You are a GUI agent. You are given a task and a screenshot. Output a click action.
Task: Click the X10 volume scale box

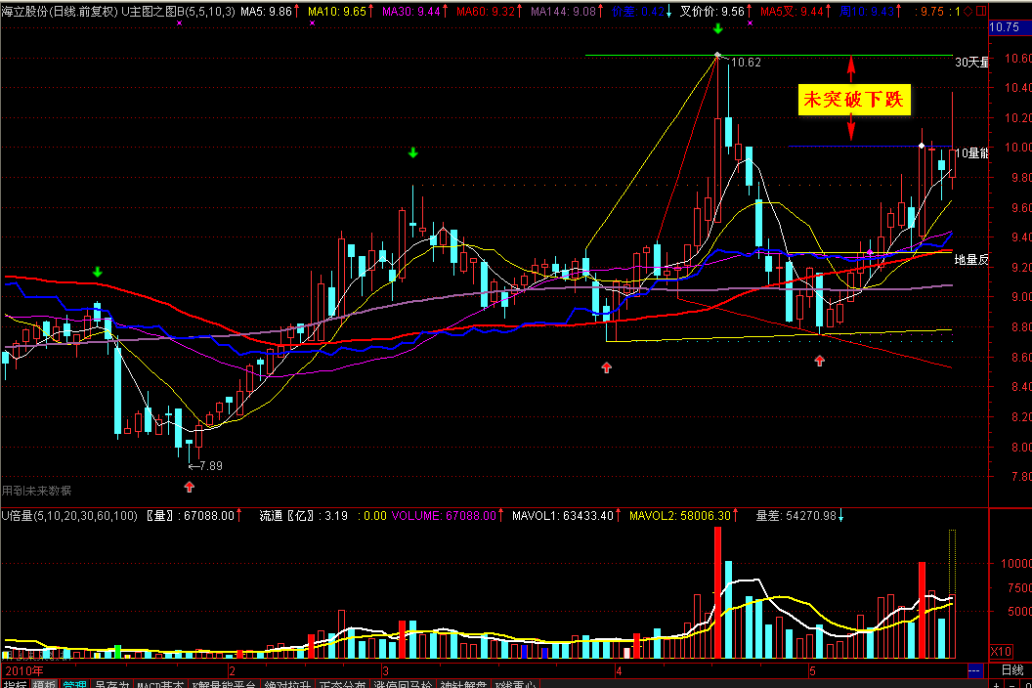(1001, 652)
